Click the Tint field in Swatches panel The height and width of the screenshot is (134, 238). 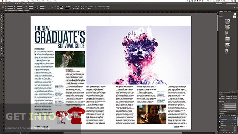click(x=232, y=116)
